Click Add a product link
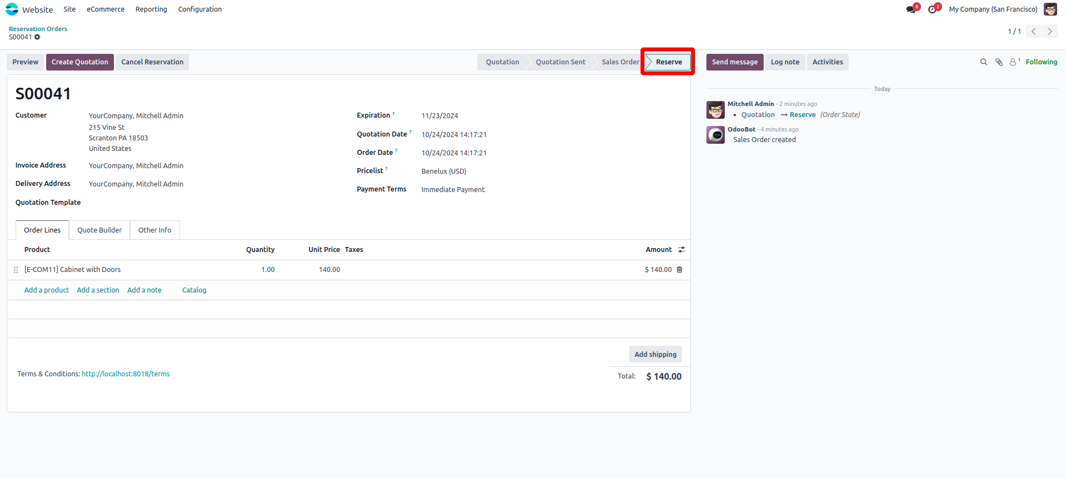Image resolution: width=1066 pixels, height=479 pixels. pyautogui.click(x=47, y=290)
